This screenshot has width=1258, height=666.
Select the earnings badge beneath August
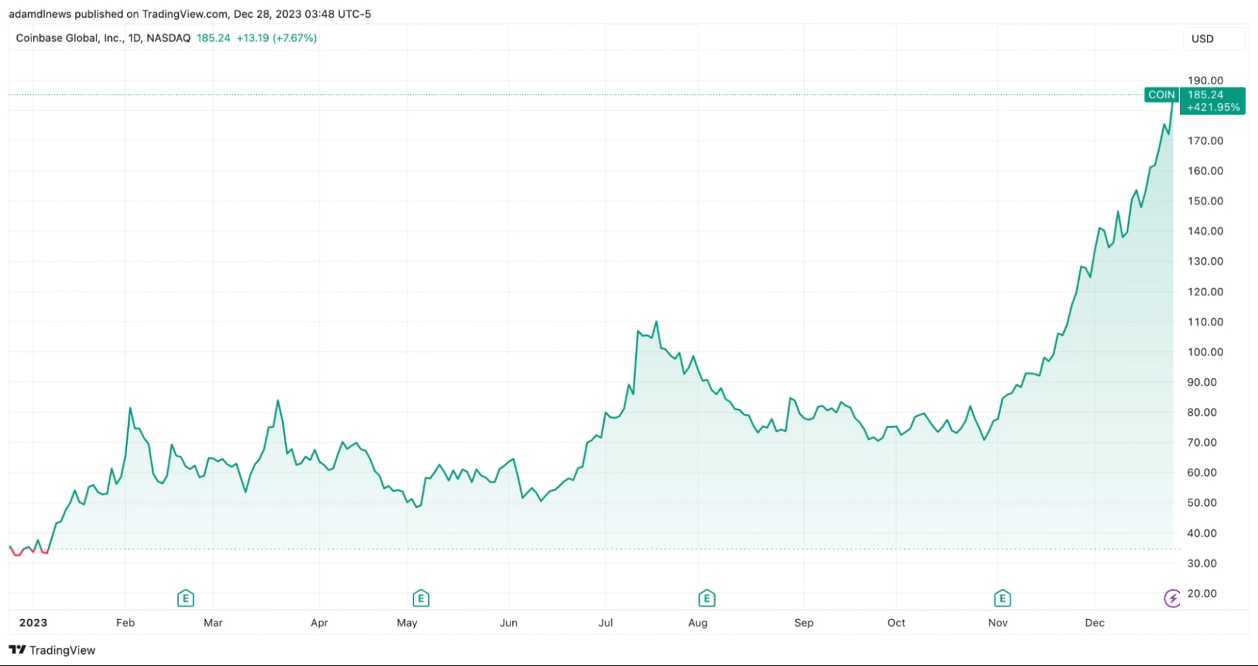click(706, 598)
